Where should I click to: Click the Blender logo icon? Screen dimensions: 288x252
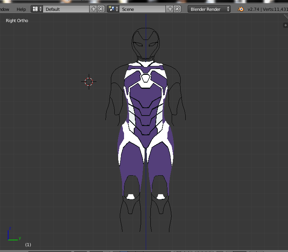click(x=241, y=9)
